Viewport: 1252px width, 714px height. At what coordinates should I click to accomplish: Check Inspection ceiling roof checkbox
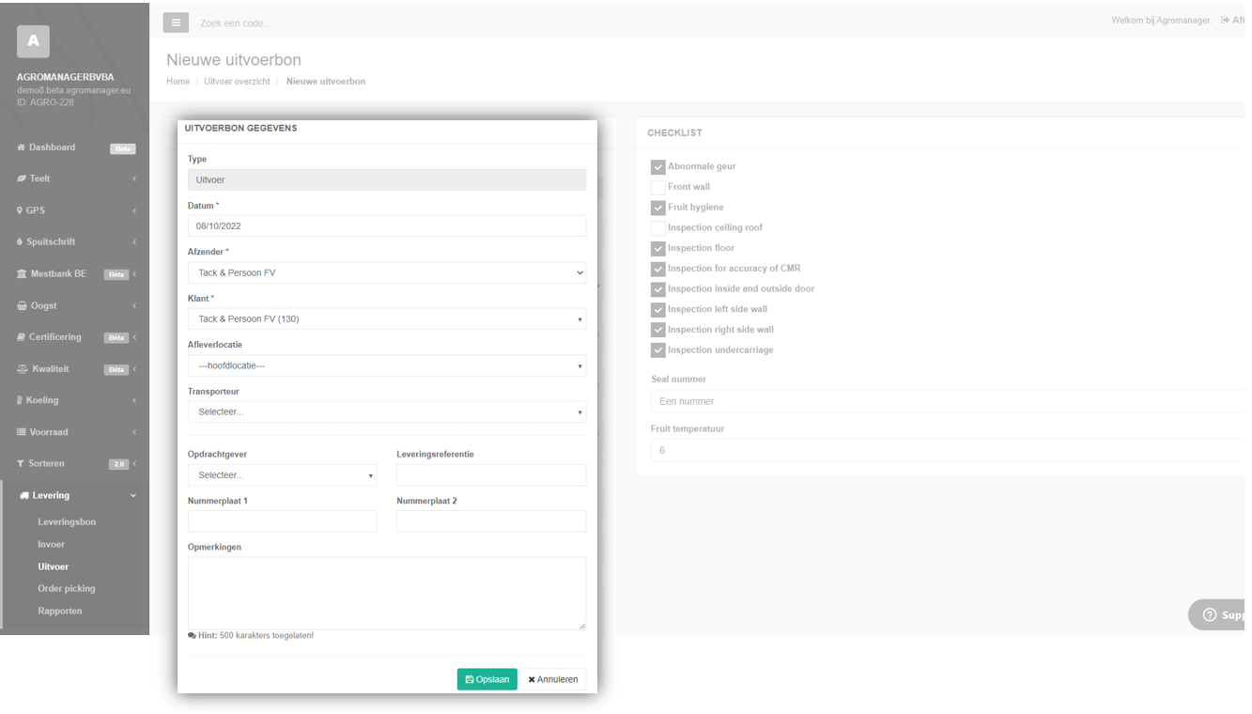[658, 228]
